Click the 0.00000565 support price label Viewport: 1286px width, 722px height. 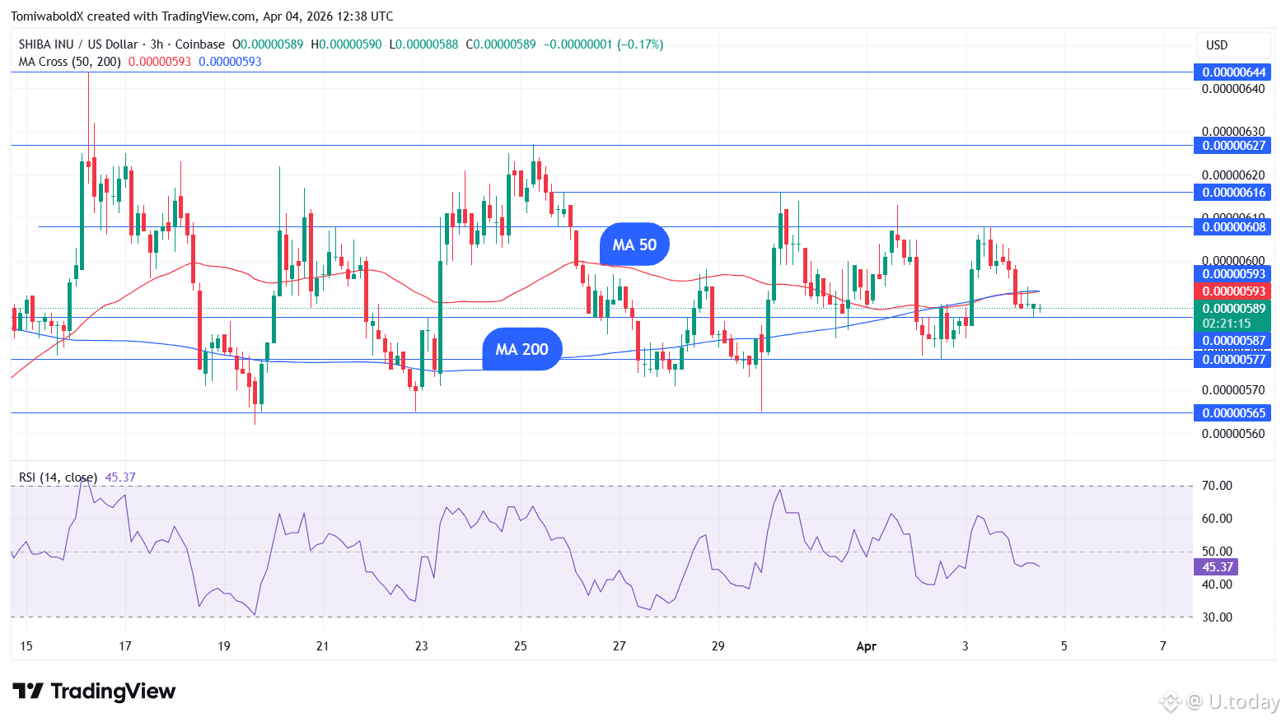tap(1232, 412)
